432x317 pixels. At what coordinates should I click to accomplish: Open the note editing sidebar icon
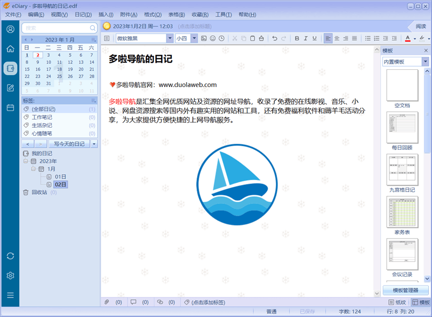[x=10, y=88]
